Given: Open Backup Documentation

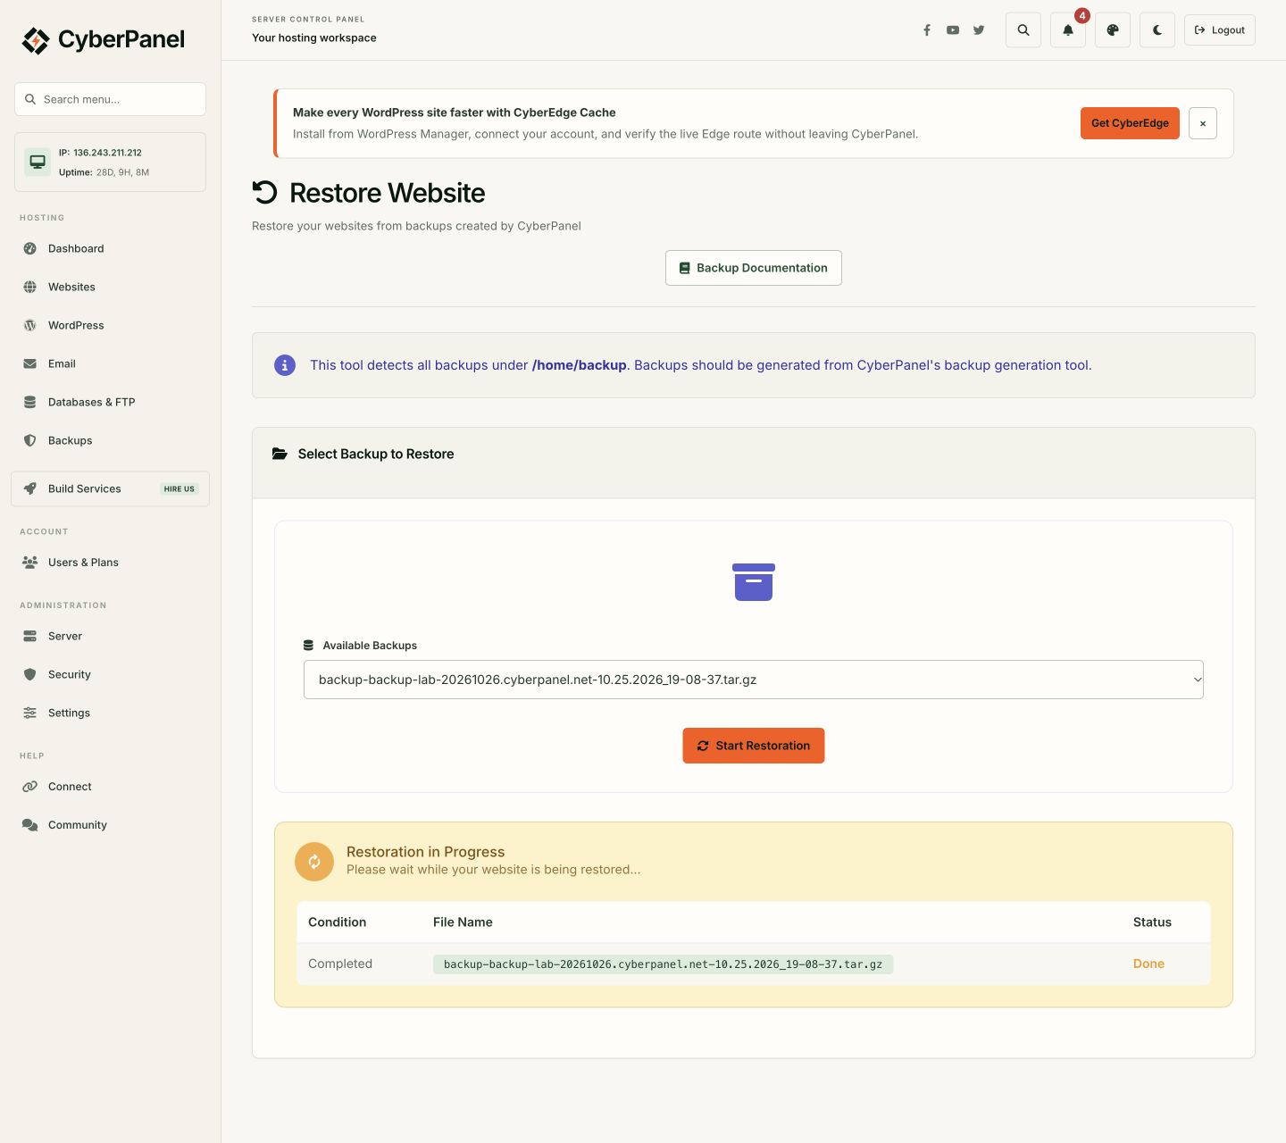Looking at the screenshot, I should [754, 268].
